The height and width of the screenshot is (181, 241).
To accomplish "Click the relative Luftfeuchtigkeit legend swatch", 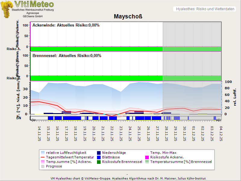I will pos(42,153).
